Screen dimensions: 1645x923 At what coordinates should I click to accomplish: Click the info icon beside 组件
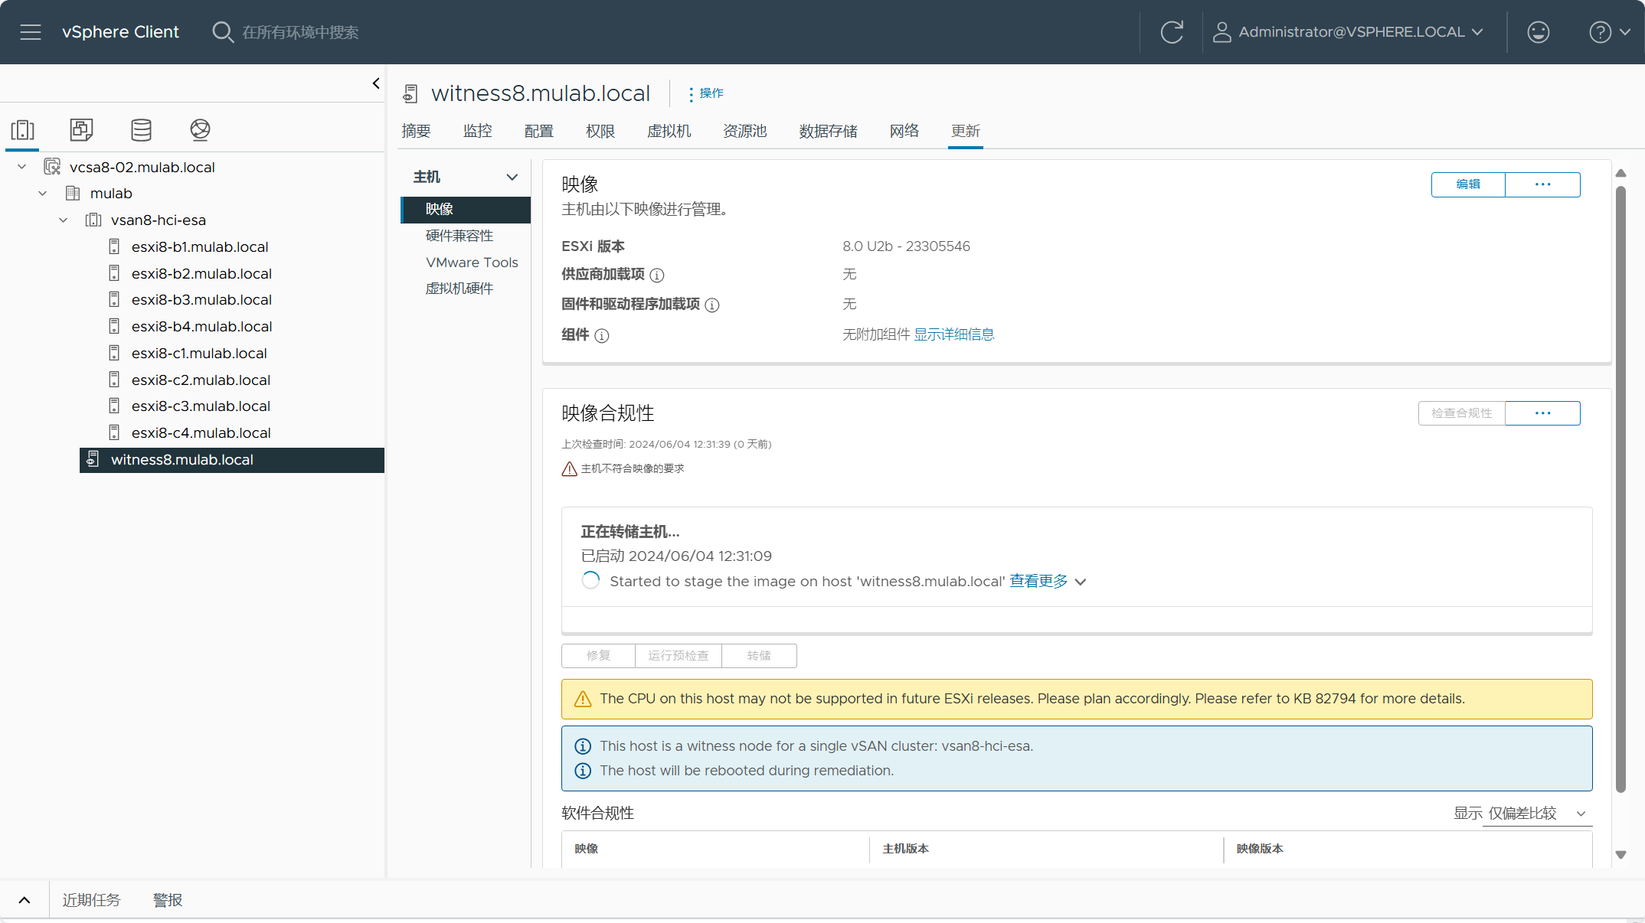point(602,335)
